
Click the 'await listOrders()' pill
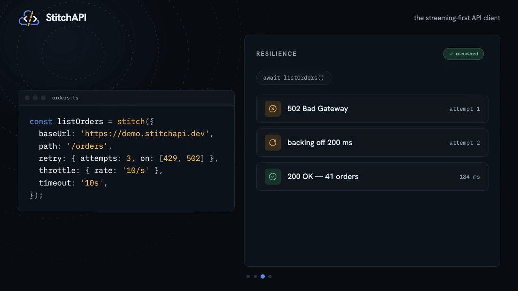(294, 78)
